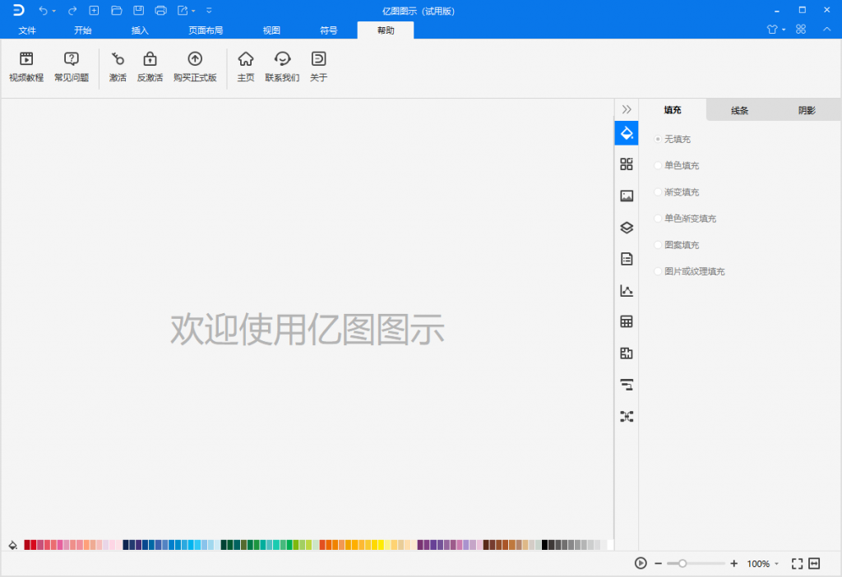The height and width of the screenshot is (577, 842).
Task: Print using the printer icon
Action: click(x=160, y=10)
